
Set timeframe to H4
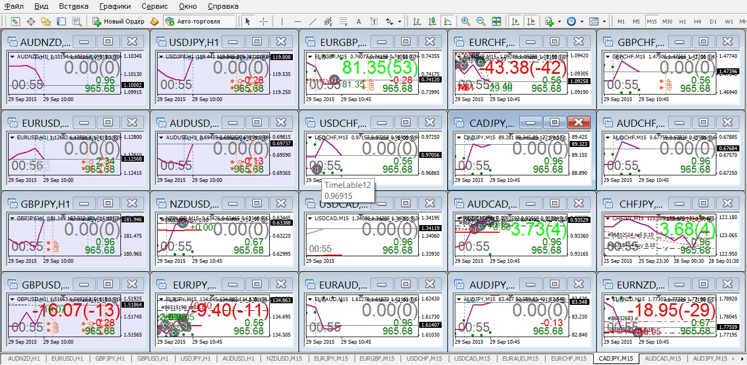pos(698,21)
